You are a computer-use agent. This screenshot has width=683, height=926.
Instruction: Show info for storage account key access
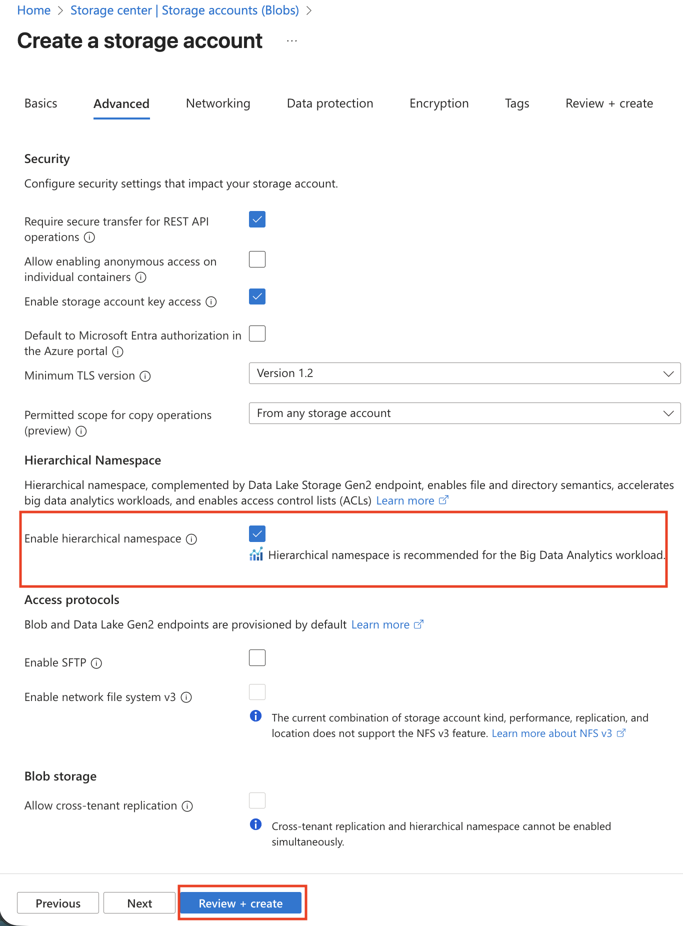click(x=211, y=302)
